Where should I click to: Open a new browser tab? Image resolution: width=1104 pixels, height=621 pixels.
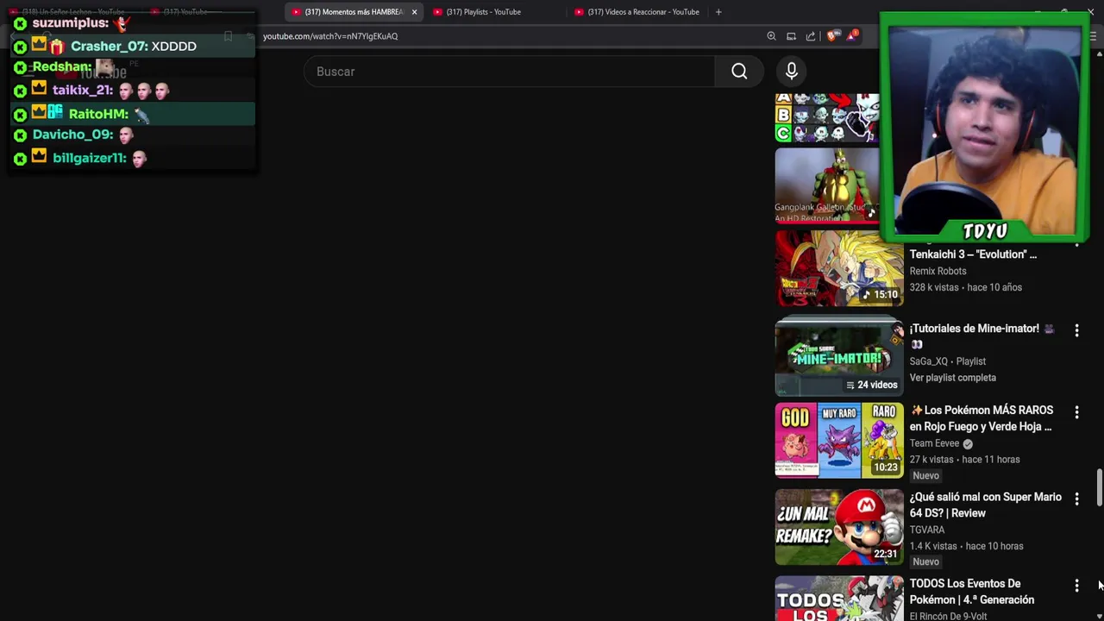(x=718, y=12)
